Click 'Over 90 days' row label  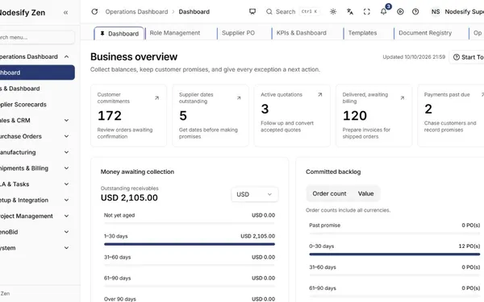119,299
